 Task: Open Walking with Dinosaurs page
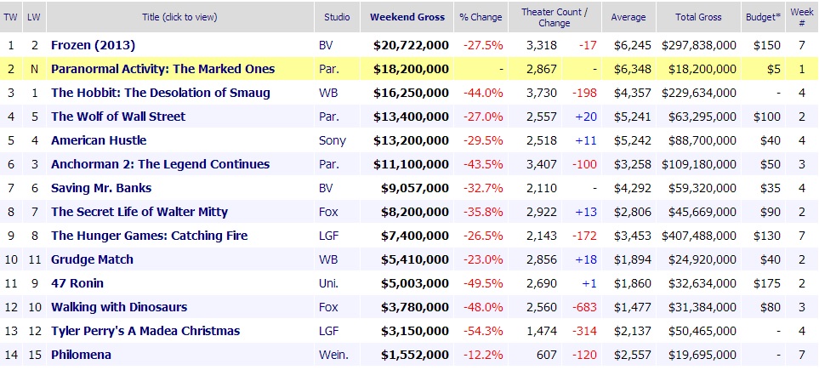[x=119, y=307]
